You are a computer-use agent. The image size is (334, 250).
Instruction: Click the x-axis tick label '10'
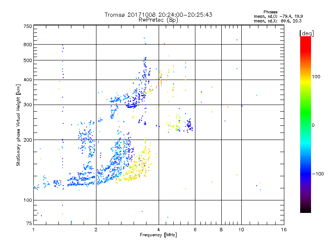(x=241, y=230)
